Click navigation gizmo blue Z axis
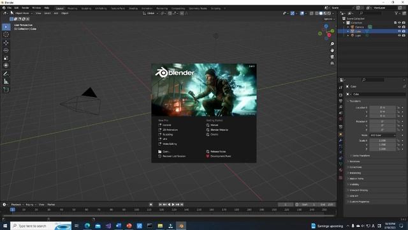 (326, 26)
